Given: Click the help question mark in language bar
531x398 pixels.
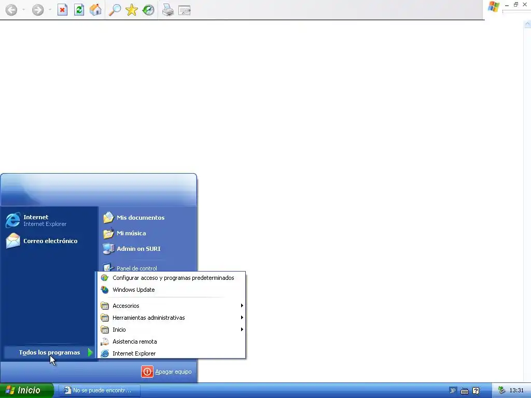Looking at the screenshot, I should point(476,391).
